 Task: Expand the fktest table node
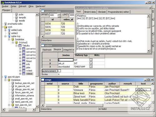[20, 61]
